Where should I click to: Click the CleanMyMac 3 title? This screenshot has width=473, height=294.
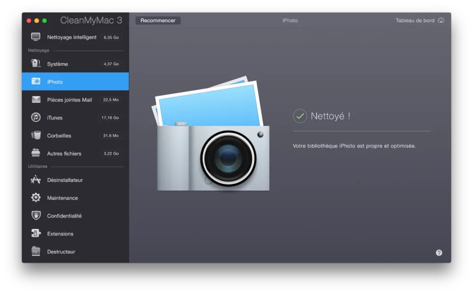pos(91,20)
